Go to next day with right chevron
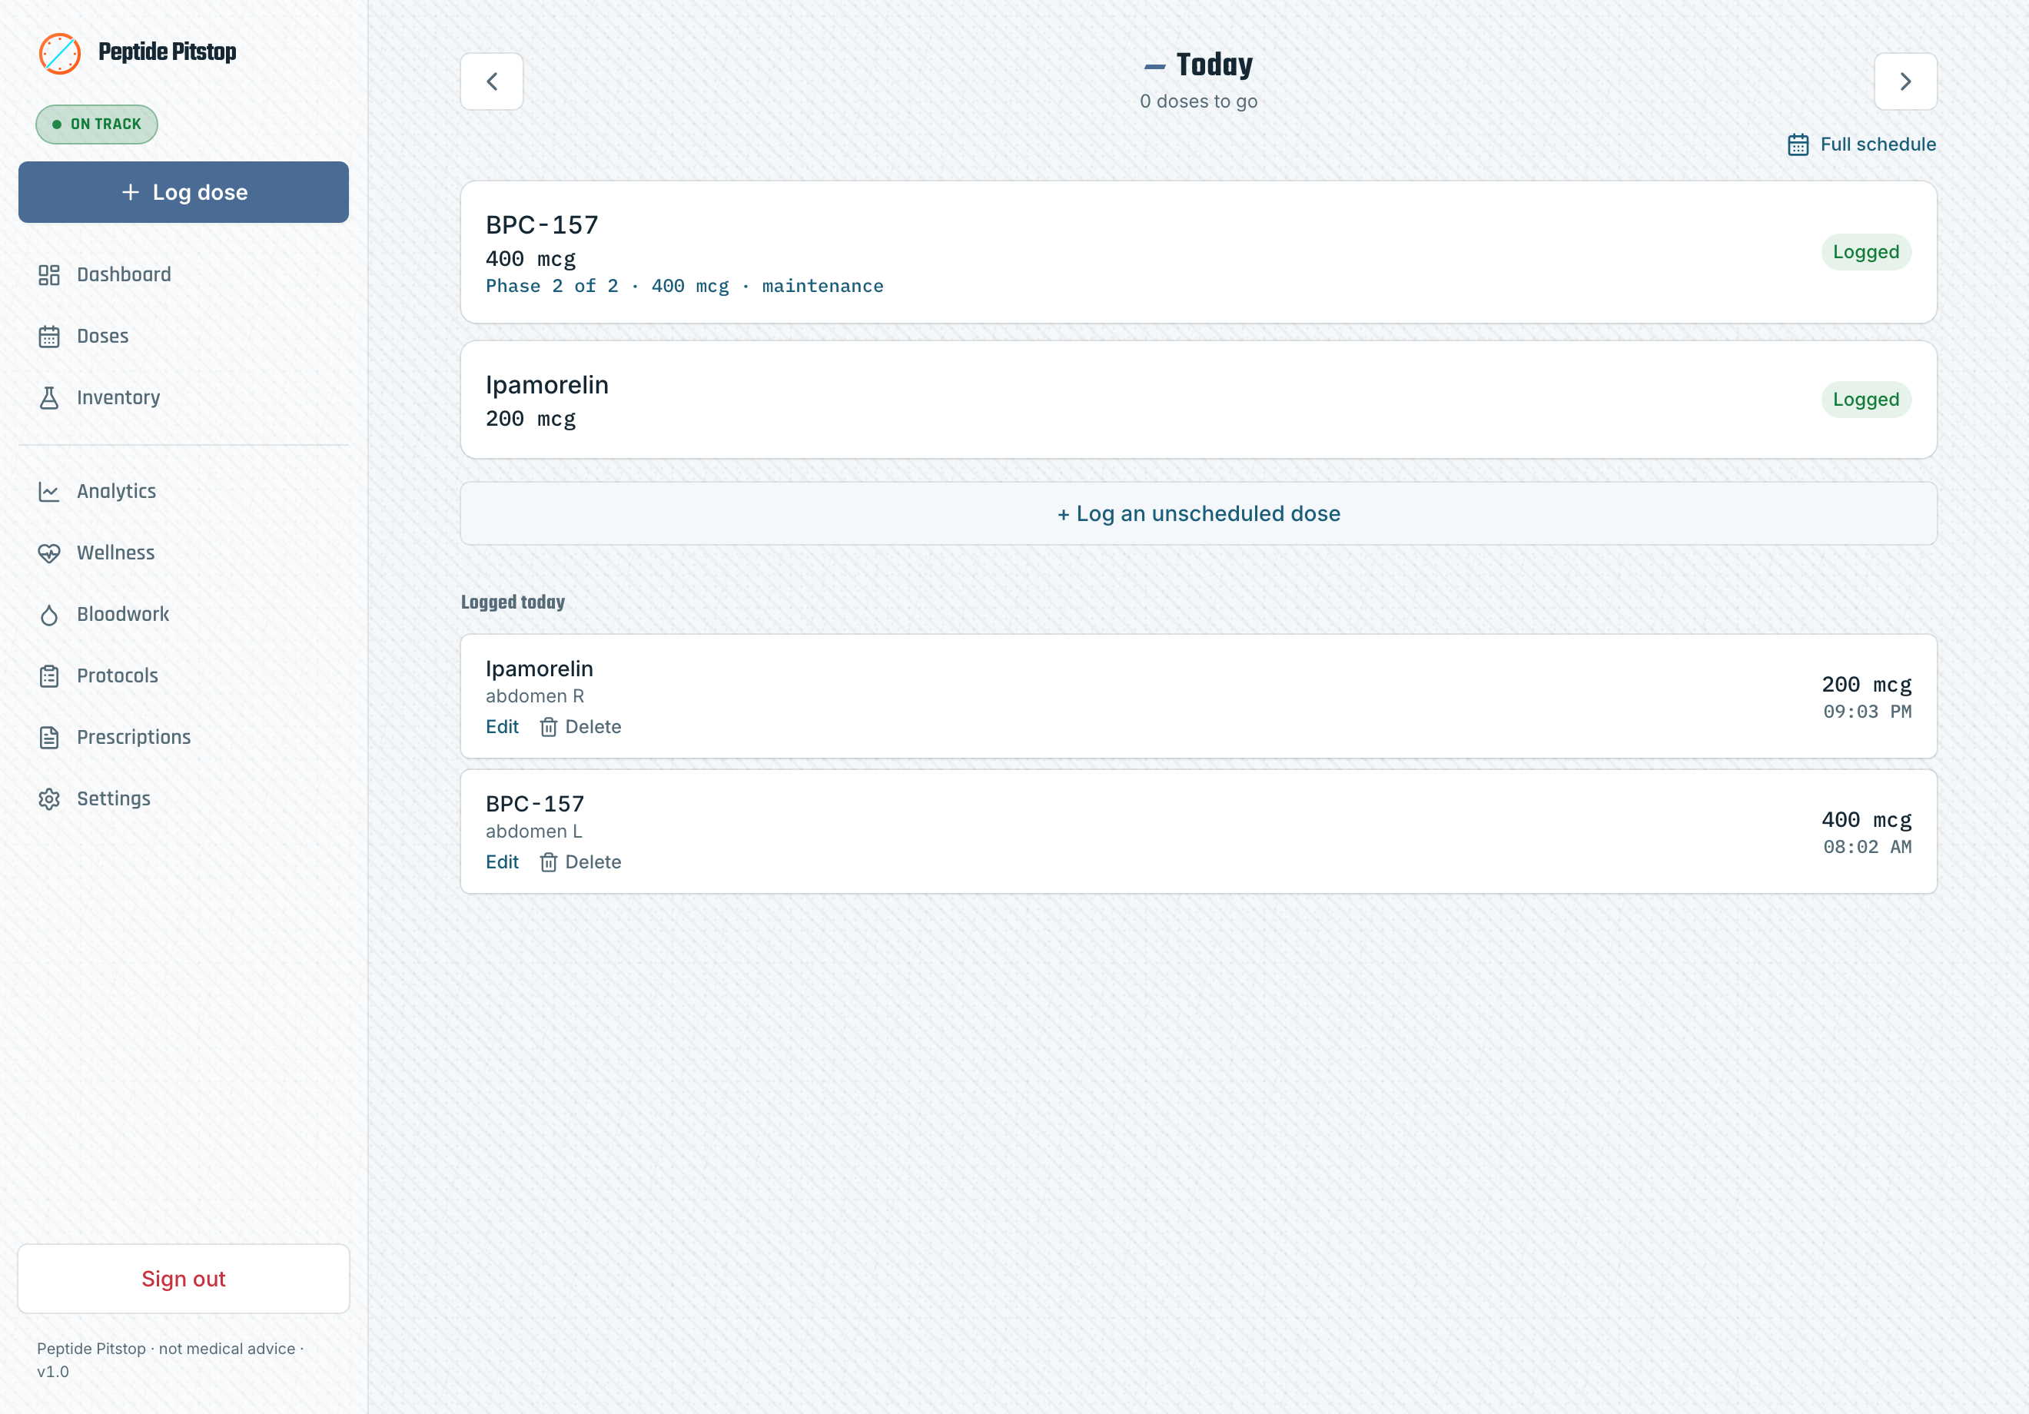2029x1414 pixels. click(1905, 81)
